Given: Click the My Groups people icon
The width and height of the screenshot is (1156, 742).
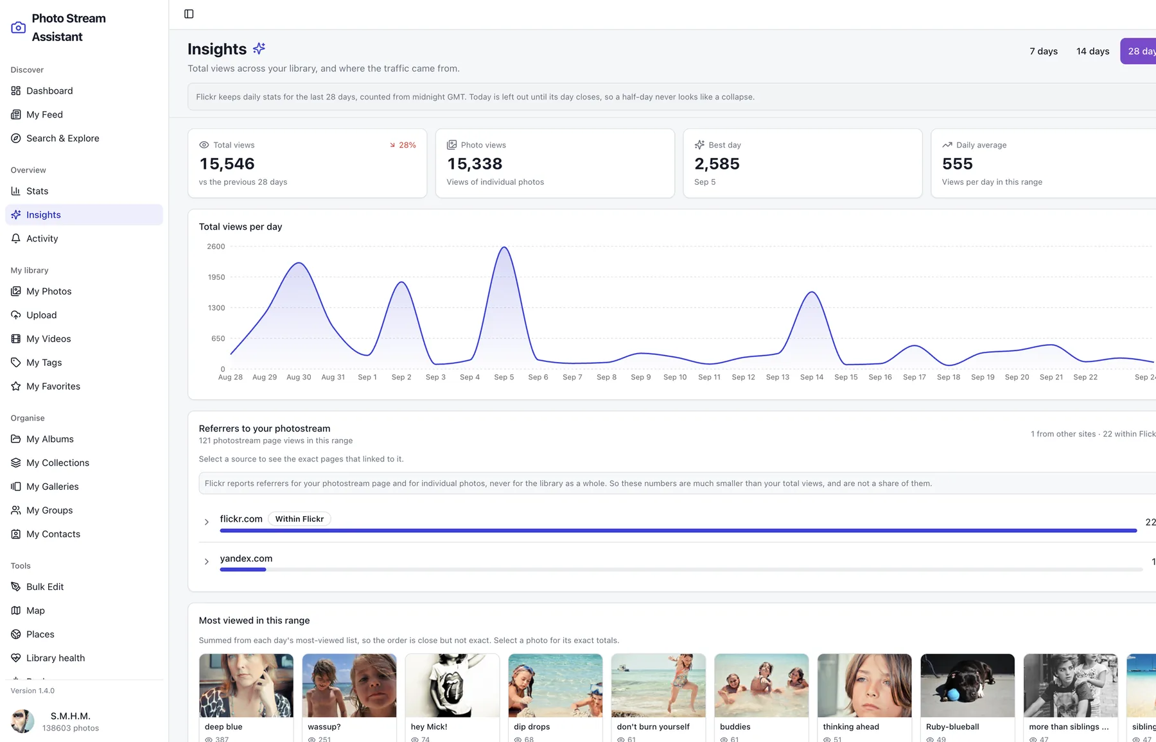Looking at the screenshot, I should 16,510.
